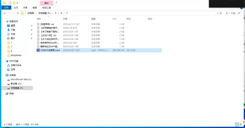This screenshot has width=245, height=128.
Task: Click 本地磁盘 (F:) in the address breadcrumb
Action: [x=44, y=13]
